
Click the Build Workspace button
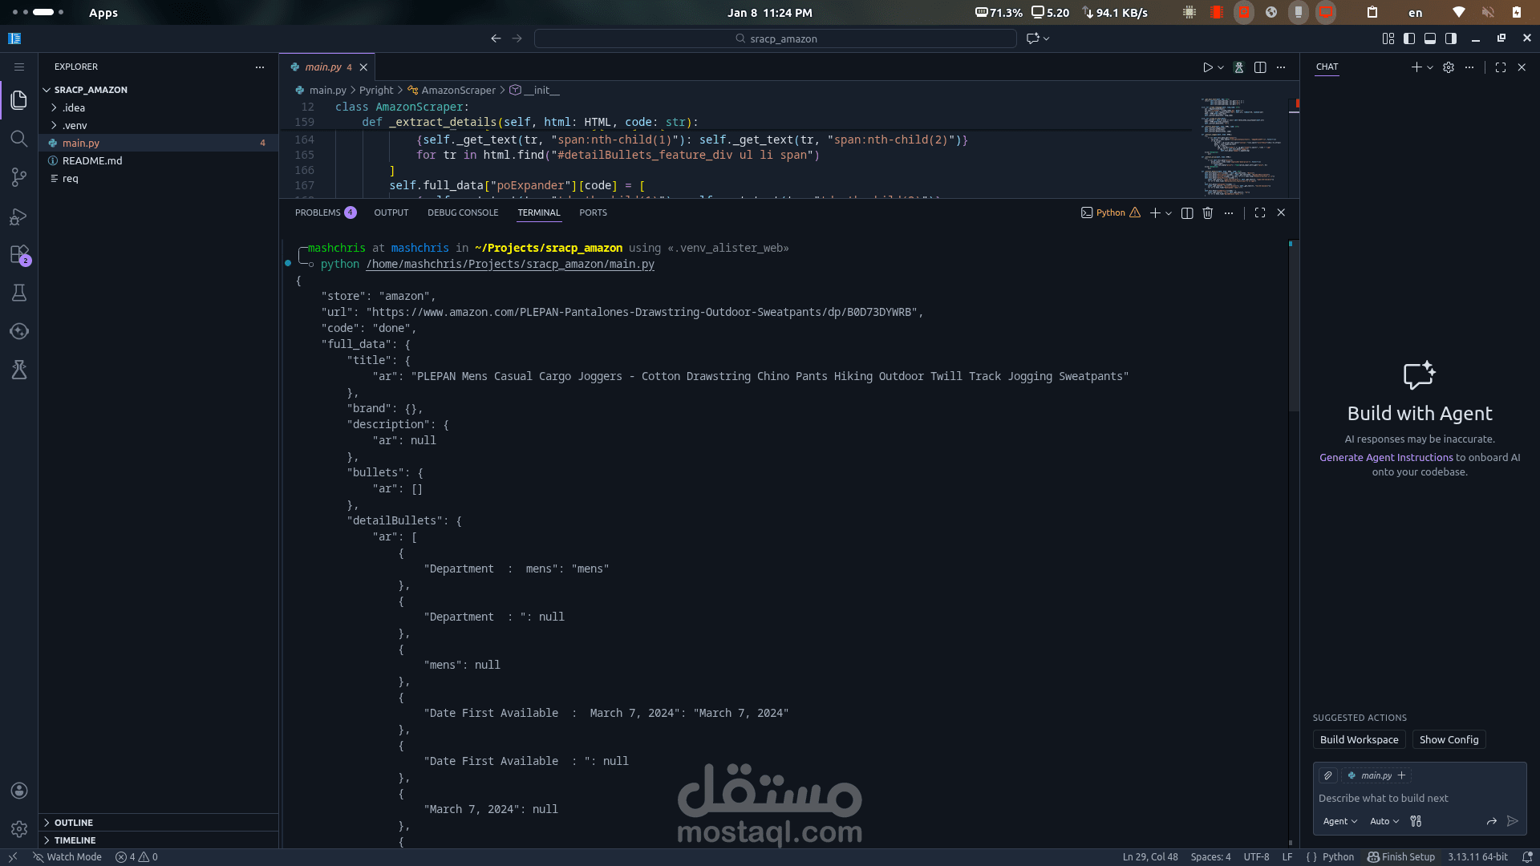coord(1359,740)
